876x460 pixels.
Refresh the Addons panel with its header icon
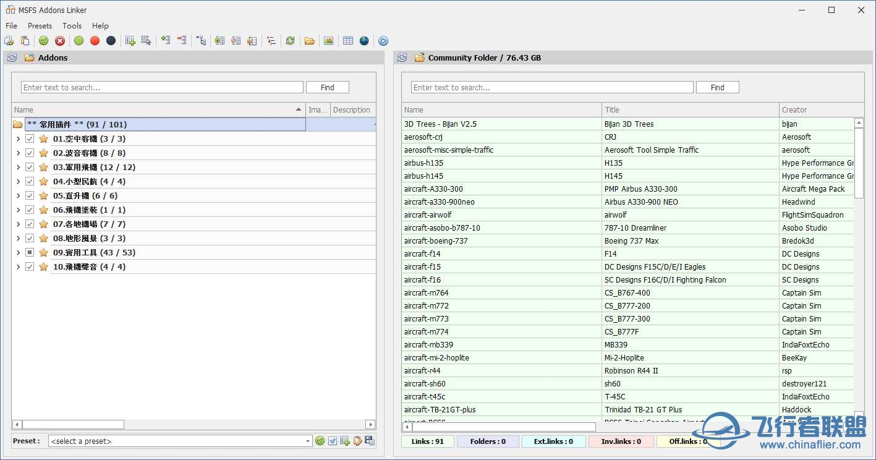click(x=12, y=57)
